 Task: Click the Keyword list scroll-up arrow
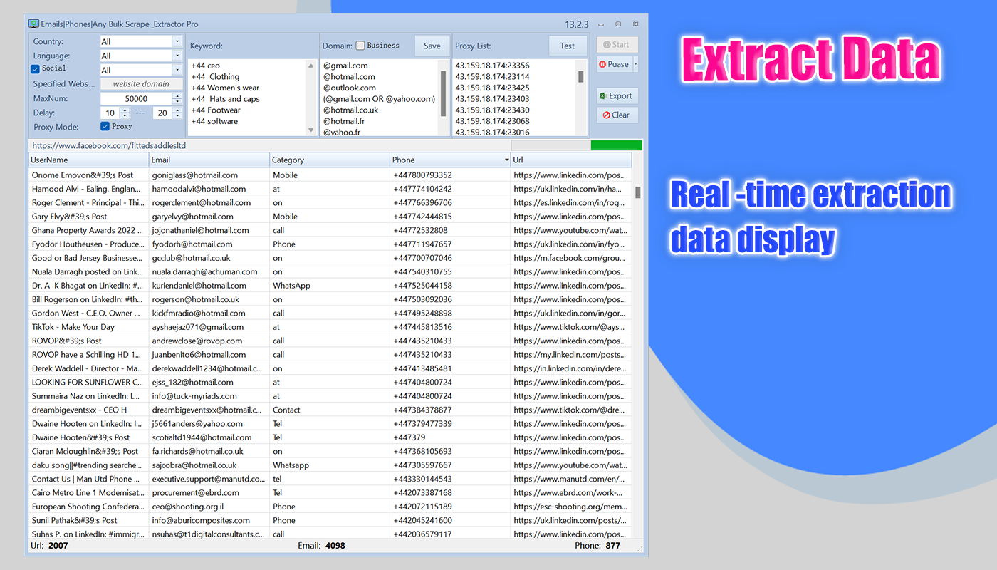[x=310, y=66]
